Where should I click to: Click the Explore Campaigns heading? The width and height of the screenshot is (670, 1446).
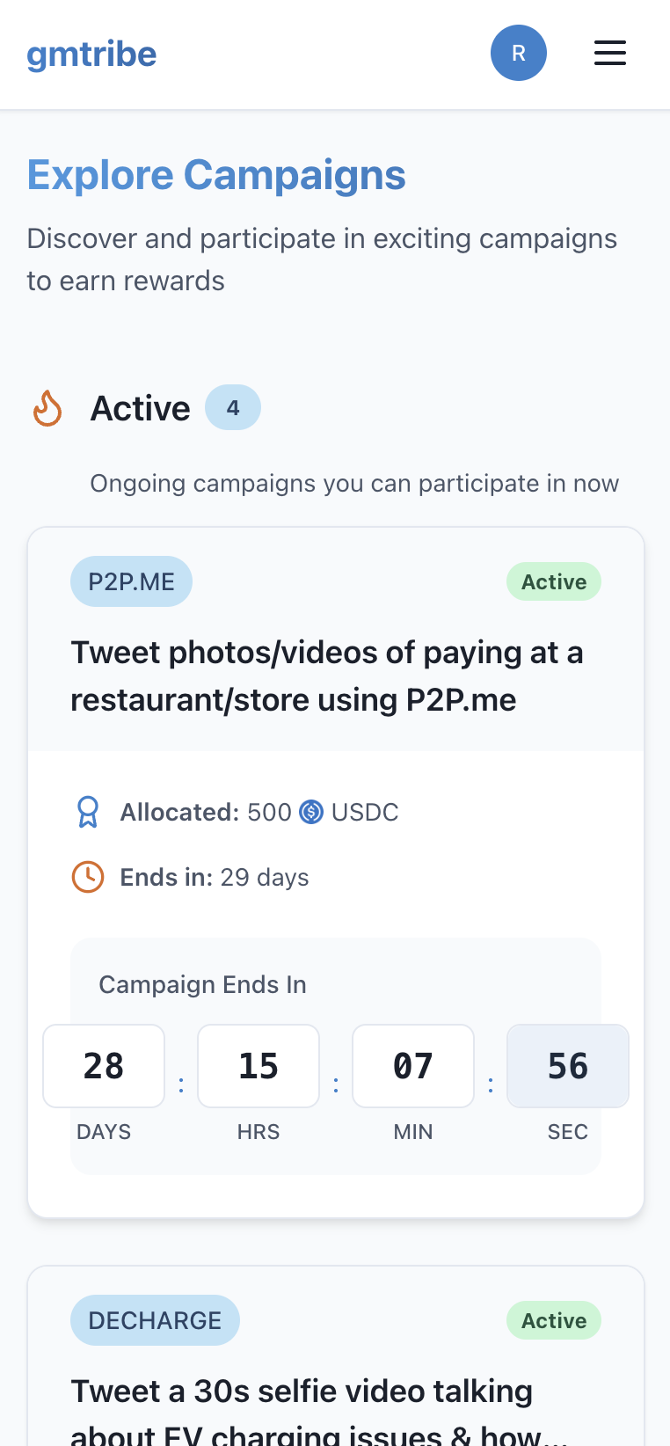pos(216,175)
